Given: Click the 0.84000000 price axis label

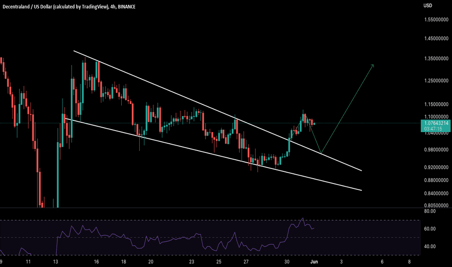Looking at the screenshot, I should [436, 193].
